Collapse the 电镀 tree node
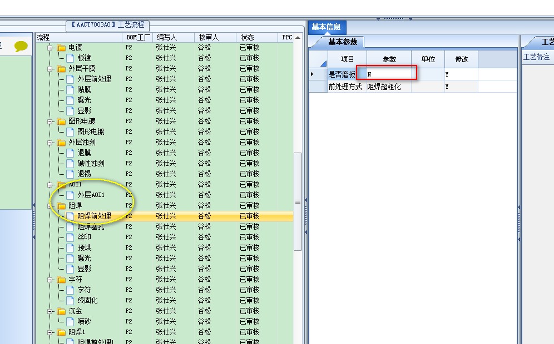The width and height of the screenshot is (554, 344). [x=50, y=48]
